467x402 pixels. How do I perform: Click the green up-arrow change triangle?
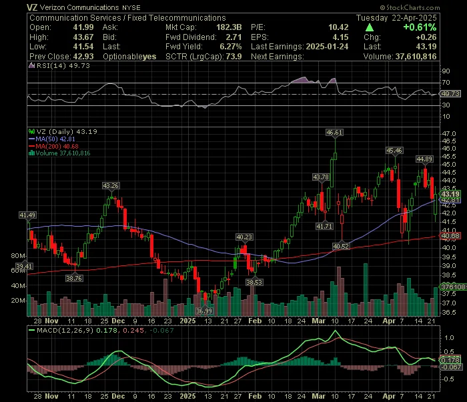(x=370, y=28)
